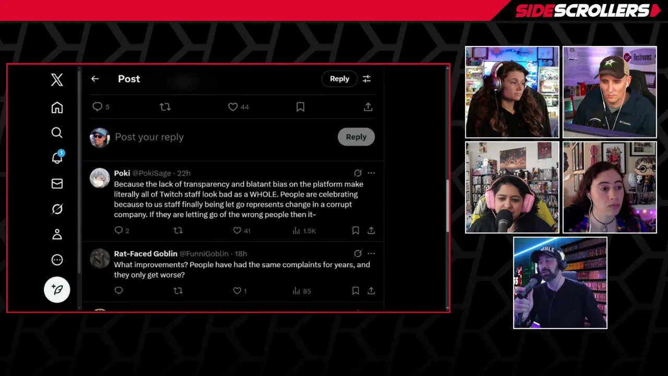Repost Poki's post
Screen dimensions: 668x376
178,230
